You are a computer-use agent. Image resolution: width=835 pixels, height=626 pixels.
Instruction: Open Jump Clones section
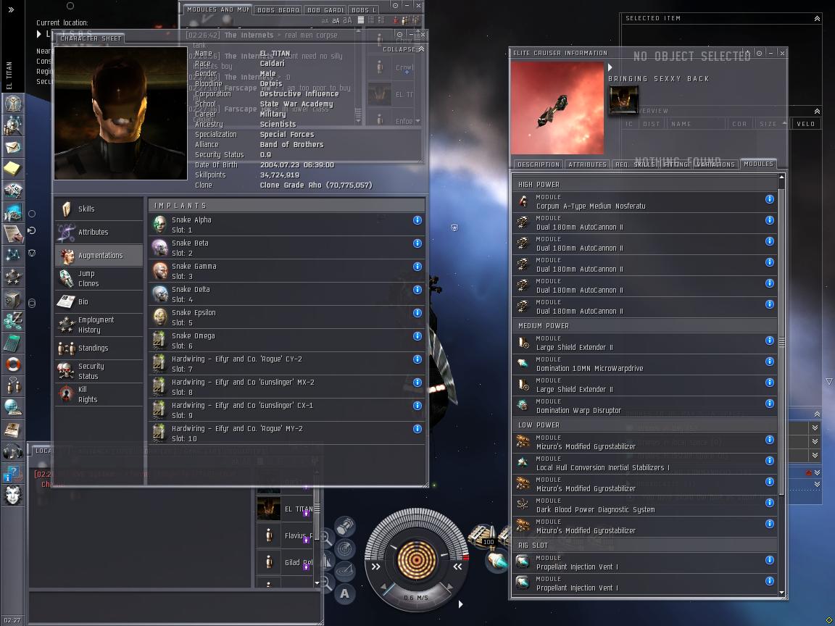99,278
